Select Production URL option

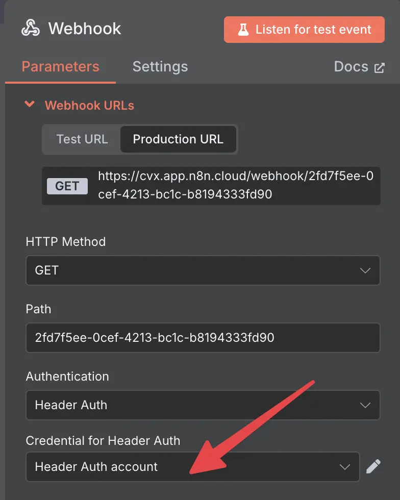point(178,139)
